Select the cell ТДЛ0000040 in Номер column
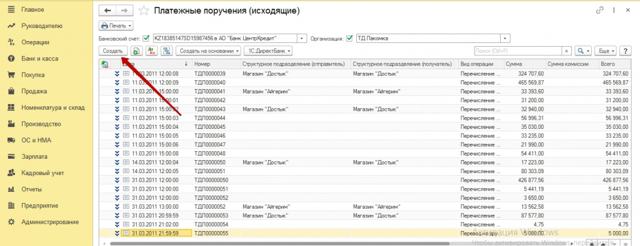Image resolution: width=640 pixels, height=246 pixels. 216,83
